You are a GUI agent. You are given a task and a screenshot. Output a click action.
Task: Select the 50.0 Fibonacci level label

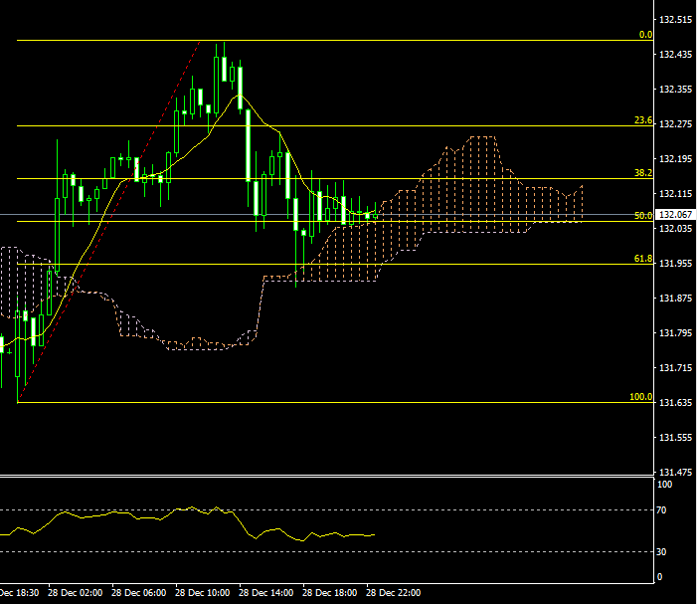(643, 215)
